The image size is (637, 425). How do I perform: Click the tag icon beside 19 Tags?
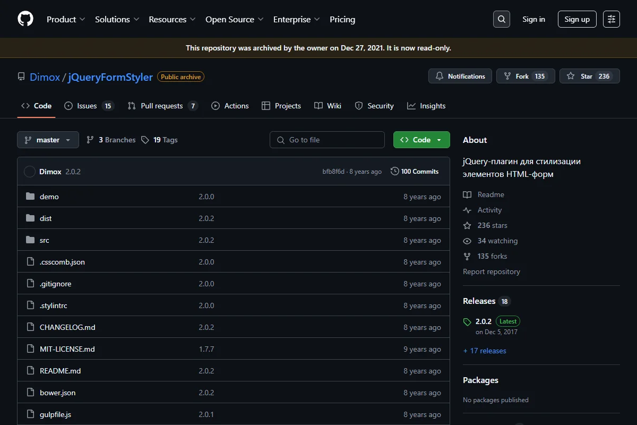145,140
